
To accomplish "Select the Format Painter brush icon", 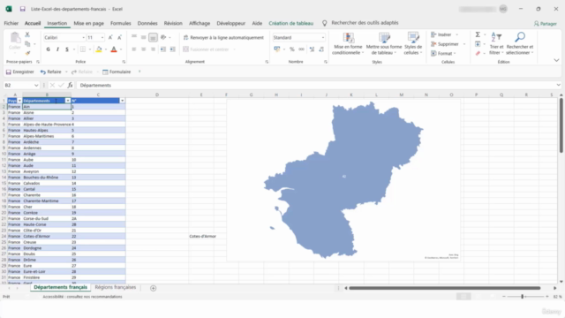I will tap(27, 53).
